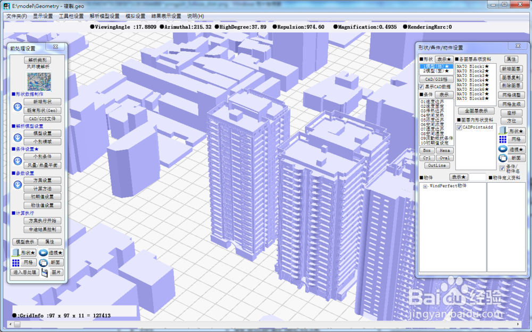Select 10初期值设定 condition
This screenshot has height=332, width=532.
click(x=434, y=143)
